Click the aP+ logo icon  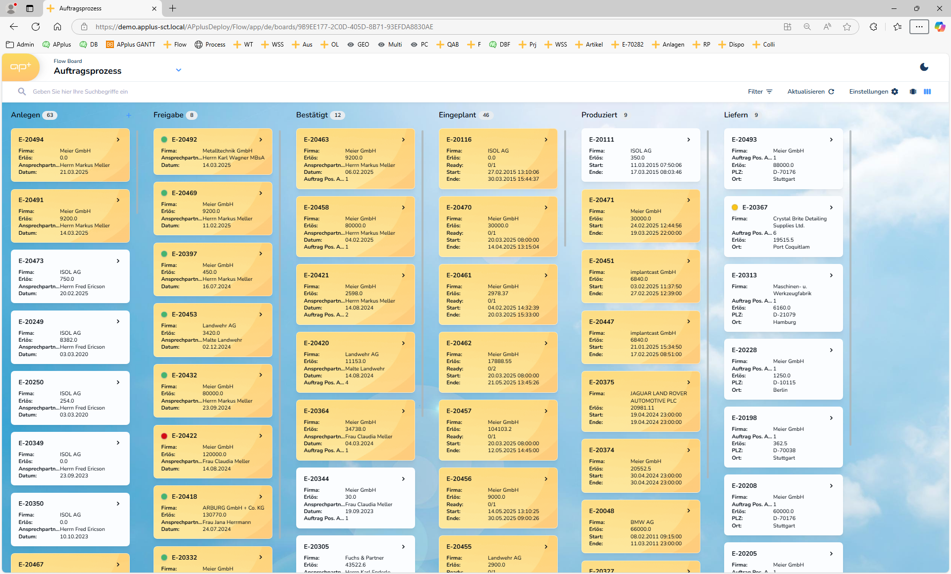(21, 67)
